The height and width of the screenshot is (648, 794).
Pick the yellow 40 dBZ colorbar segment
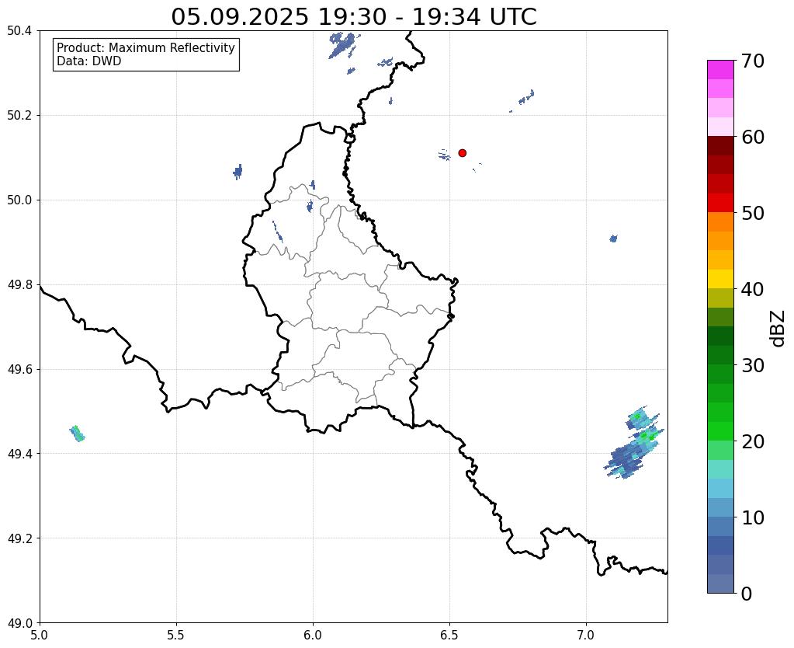(720, 279)
